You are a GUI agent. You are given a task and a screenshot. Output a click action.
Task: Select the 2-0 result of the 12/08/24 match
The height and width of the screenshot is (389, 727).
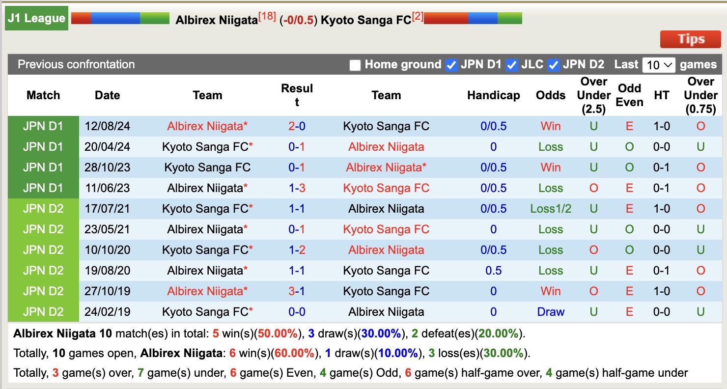point(296,126)
